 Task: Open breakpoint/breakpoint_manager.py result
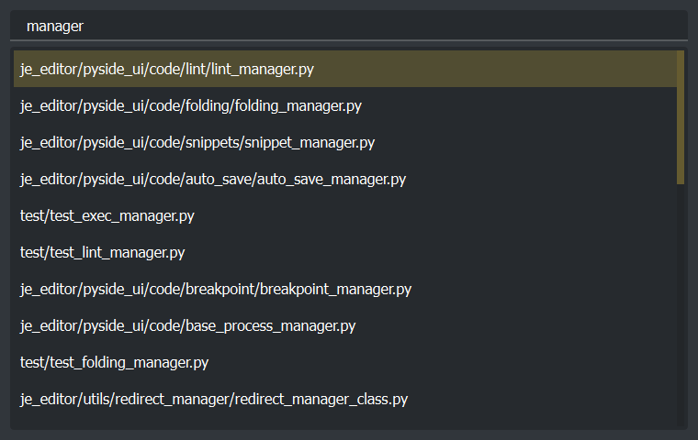tap(345, 289)
